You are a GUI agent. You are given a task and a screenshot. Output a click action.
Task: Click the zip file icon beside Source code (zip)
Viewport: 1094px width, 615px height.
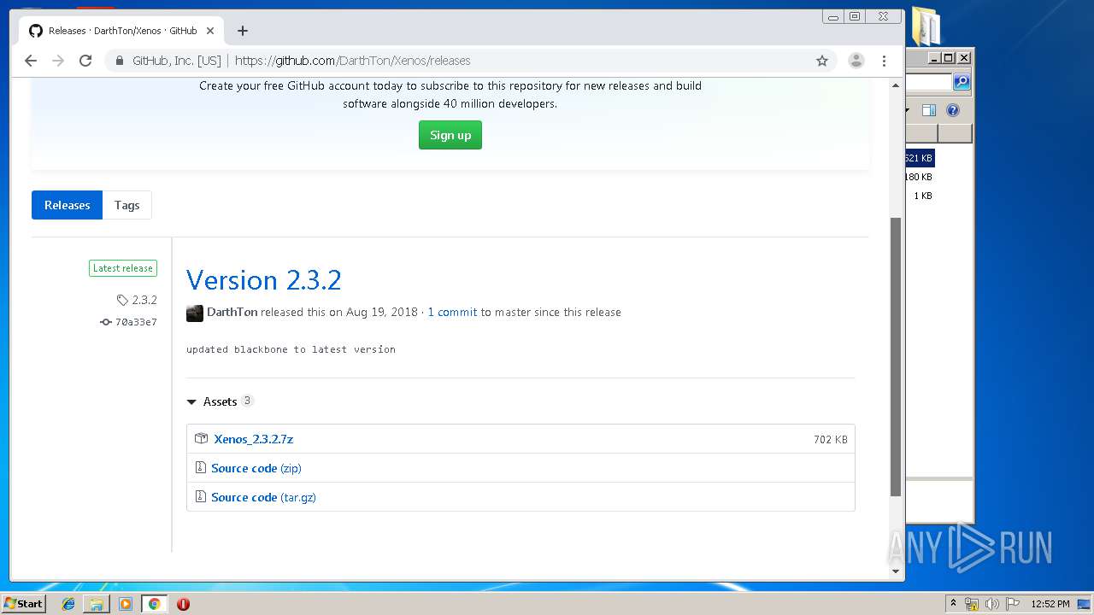[201, 467]
